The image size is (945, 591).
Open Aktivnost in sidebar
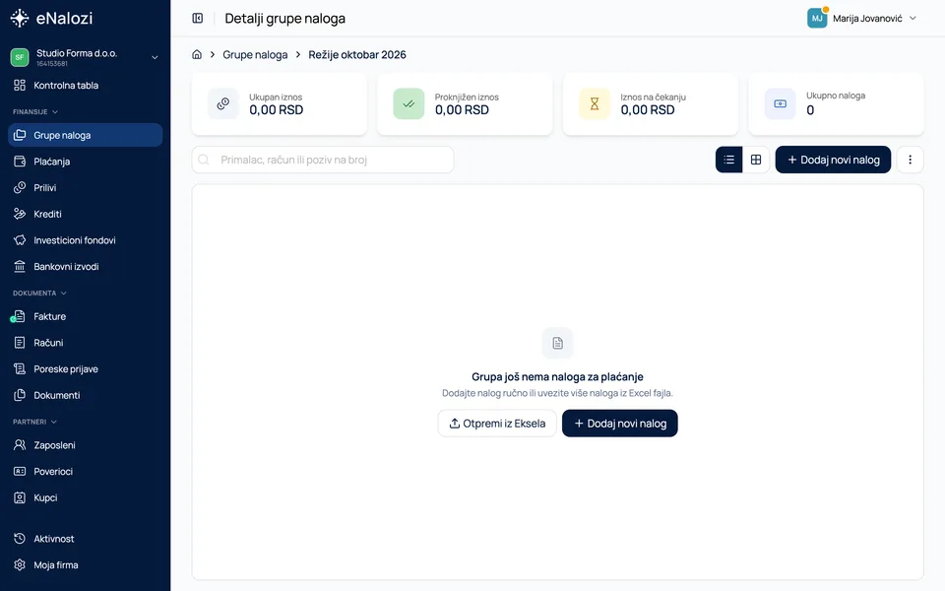pyautogui.click(x=85, y=539)
